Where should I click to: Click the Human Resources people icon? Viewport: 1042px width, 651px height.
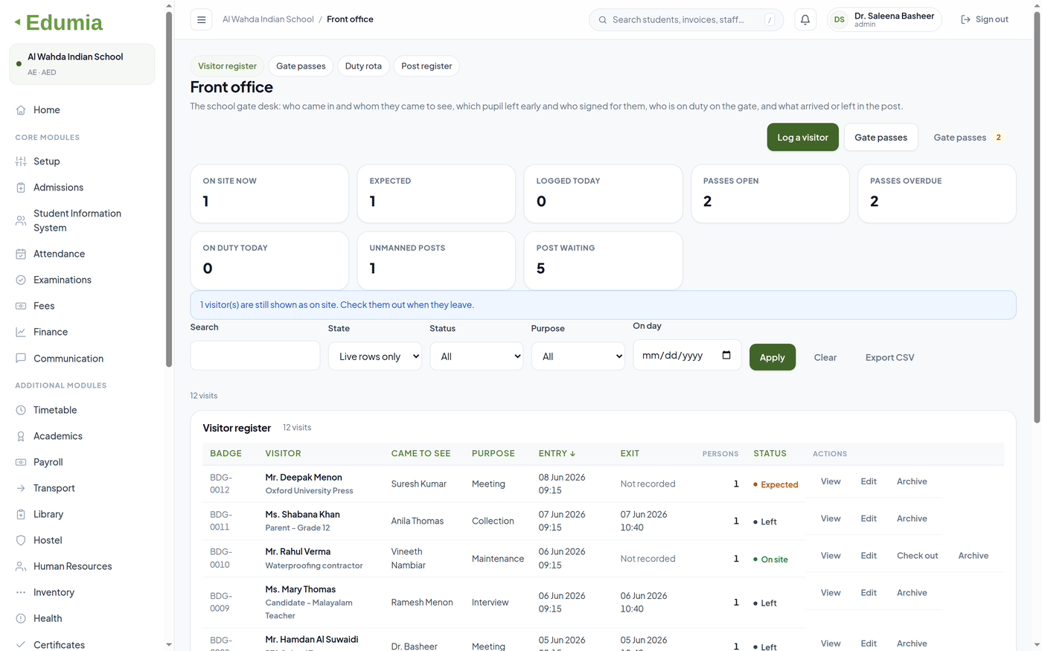(x=21, y=566)
